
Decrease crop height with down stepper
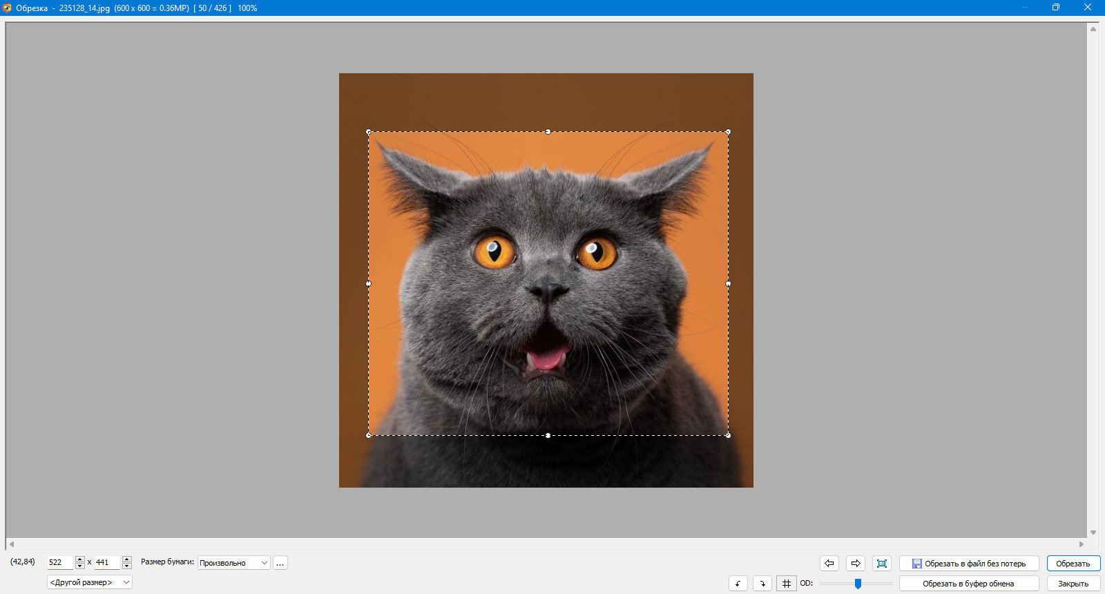pyautogui.click(x=127, y=566)
